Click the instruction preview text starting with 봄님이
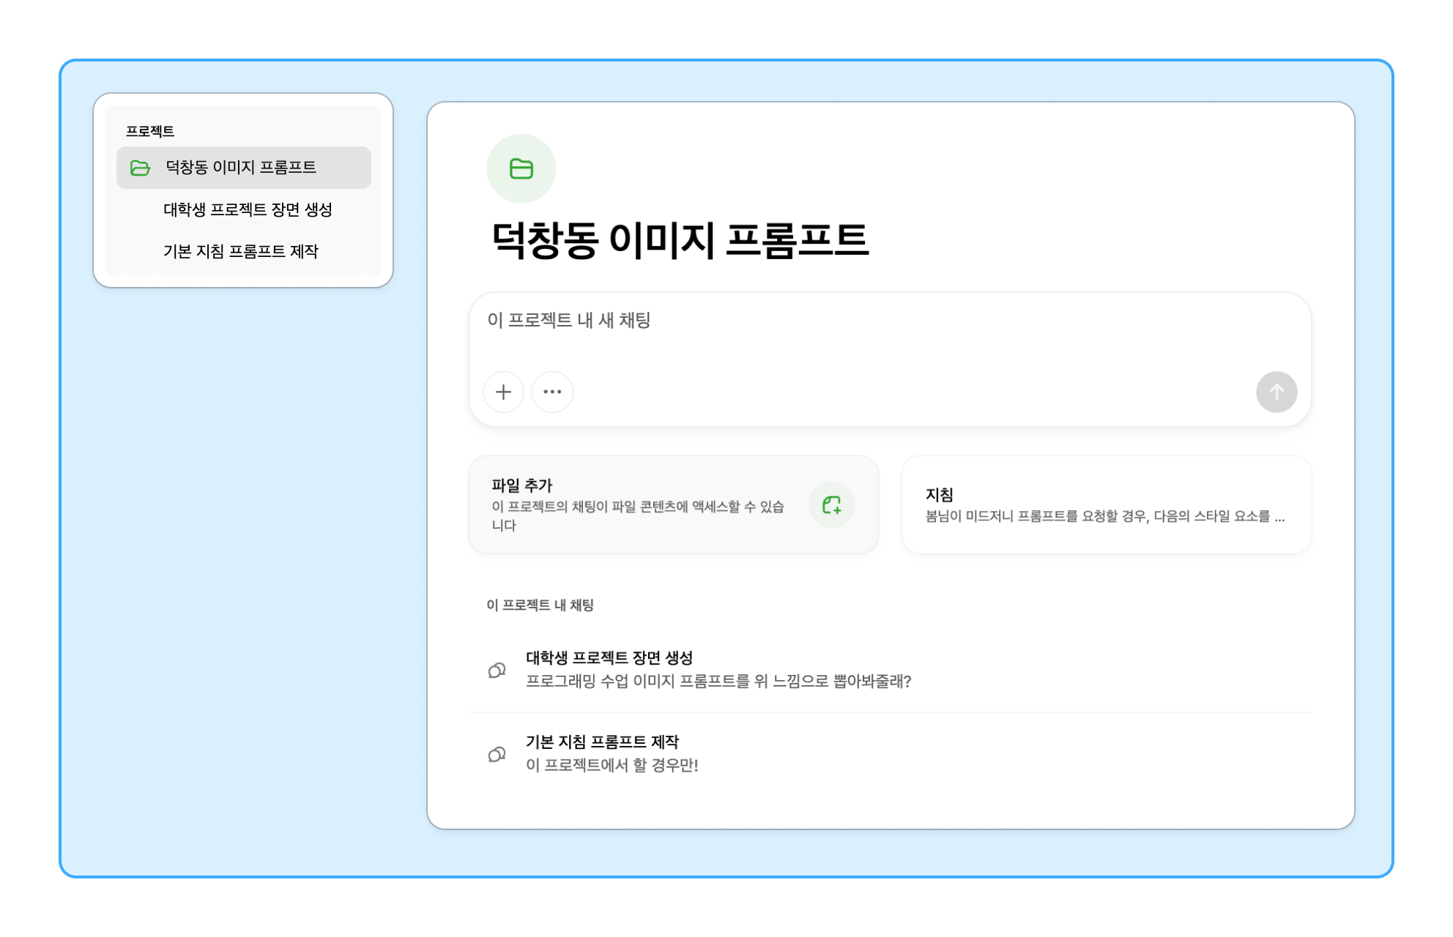 pos(1104,517)
